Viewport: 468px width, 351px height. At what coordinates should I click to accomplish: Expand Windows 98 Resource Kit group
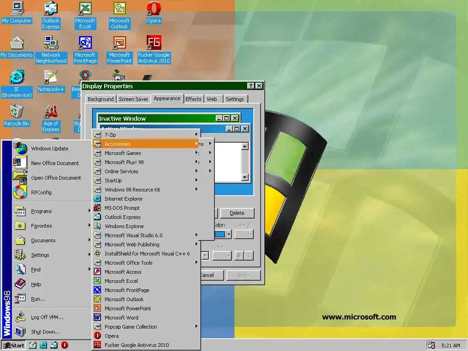(146, 190)
